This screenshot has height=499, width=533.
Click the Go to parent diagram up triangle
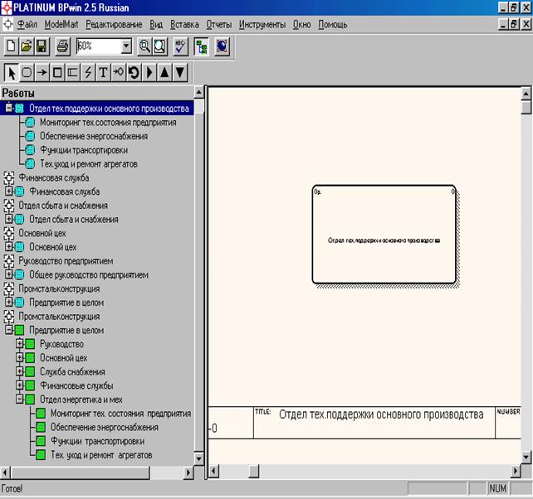pyautogui.click(x=164, y=72)
